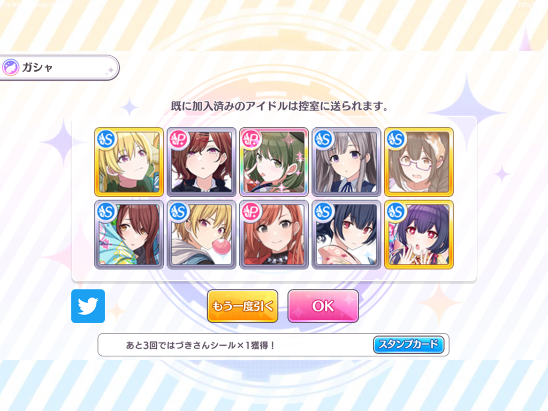Click the OK button
Screen dimensions: 548x411
click(323, 306)
